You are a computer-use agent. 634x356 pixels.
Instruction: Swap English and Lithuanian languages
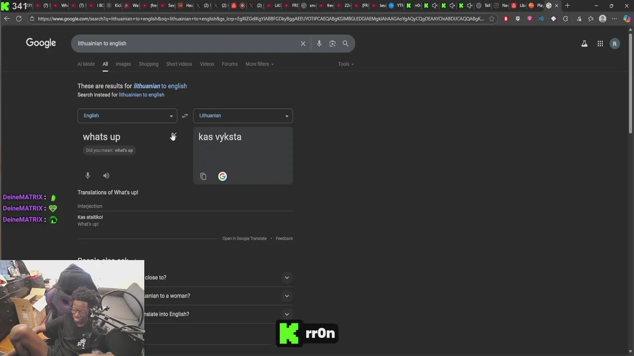click(185, 116)
